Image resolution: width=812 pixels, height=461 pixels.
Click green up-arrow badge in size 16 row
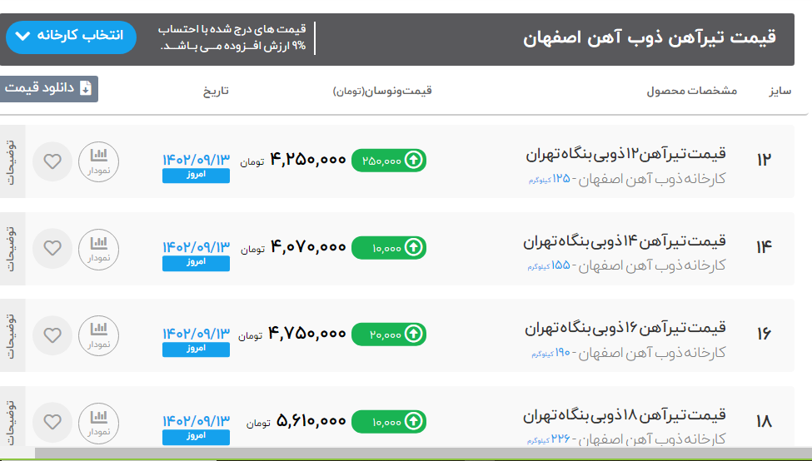(x=388, y=335)
